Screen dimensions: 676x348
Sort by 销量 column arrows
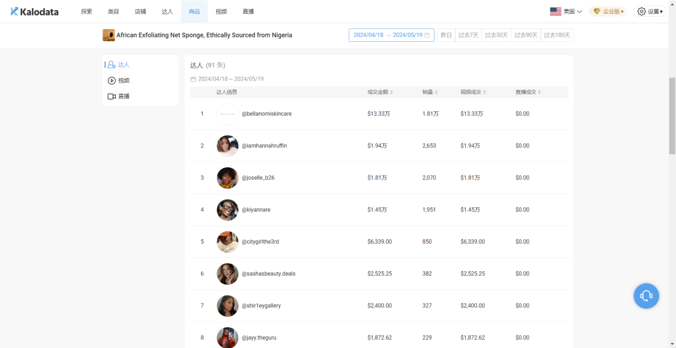click(x=436, y=92)
